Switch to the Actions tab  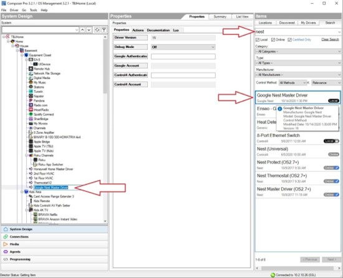[138, 30]
